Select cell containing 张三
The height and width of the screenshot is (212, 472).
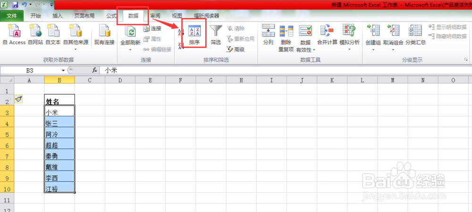[59, 122]
